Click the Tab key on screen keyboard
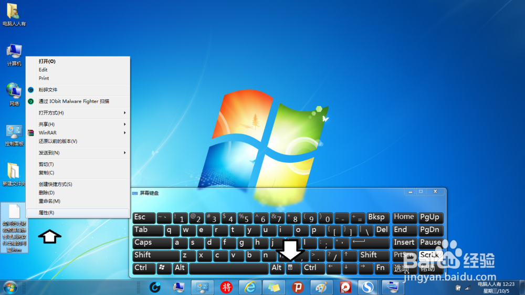This screenshot has width=525, height=295. [x=148, y=230]
